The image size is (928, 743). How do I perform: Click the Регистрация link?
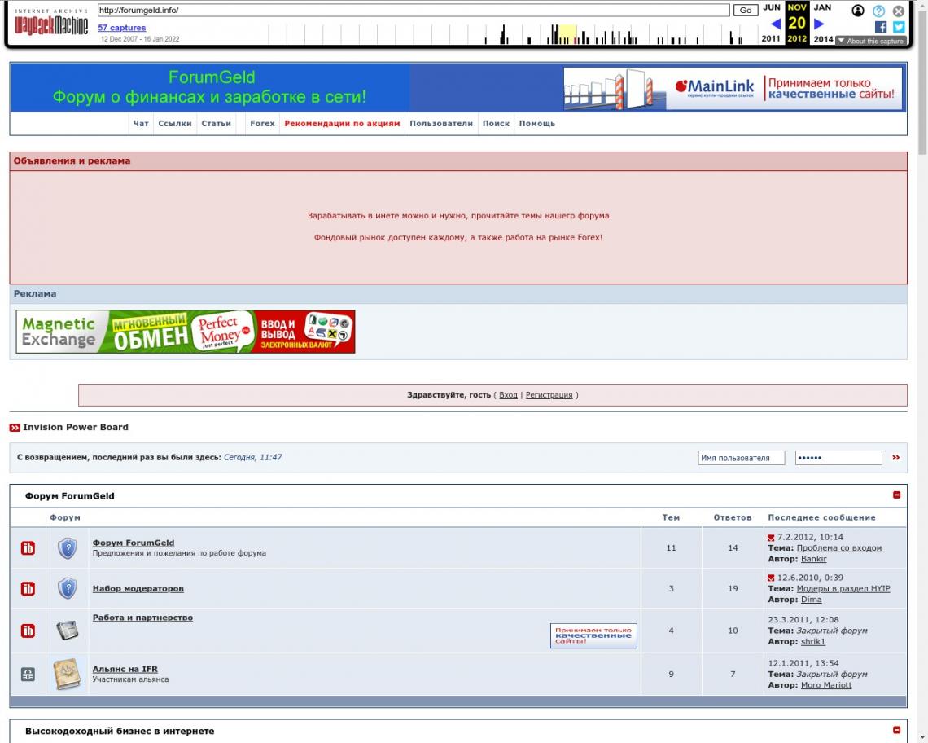coord(549,395)
